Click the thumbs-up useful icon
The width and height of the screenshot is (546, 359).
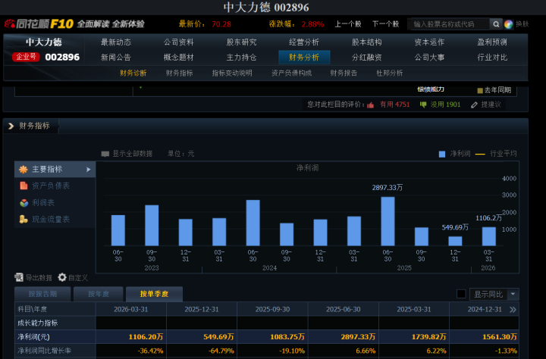371,105
